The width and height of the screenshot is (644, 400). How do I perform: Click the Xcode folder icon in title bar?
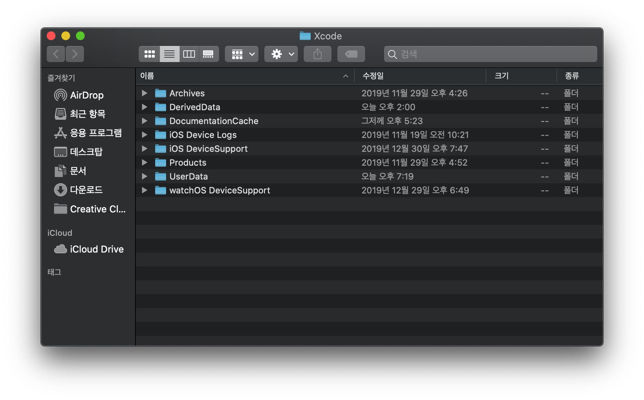point(305,36)
